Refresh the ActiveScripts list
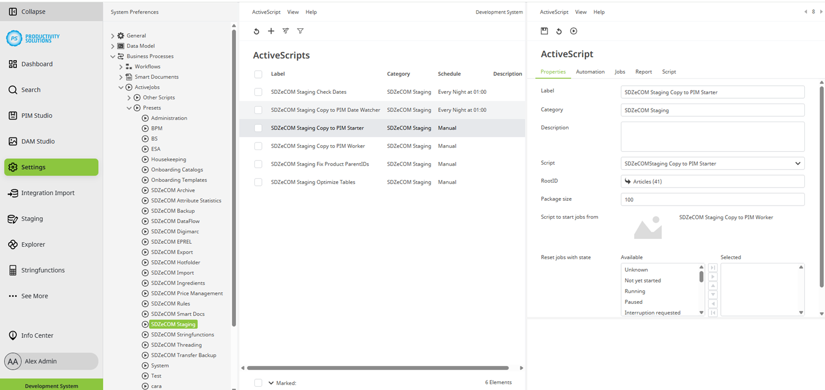Viewport: 825px width, 390px height. 256,31
